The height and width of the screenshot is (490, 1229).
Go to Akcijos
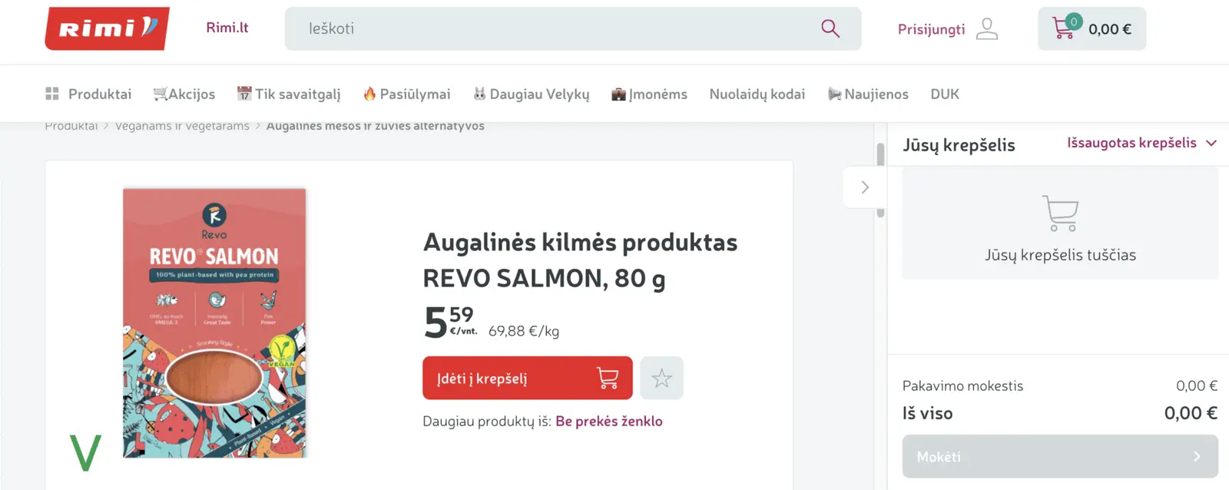point(184,94)
